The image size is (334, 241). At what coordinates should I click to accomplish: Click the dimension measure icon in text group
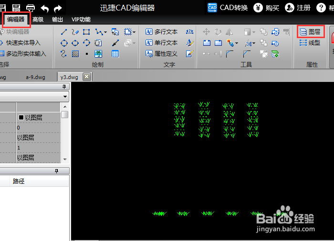point(189,32)
